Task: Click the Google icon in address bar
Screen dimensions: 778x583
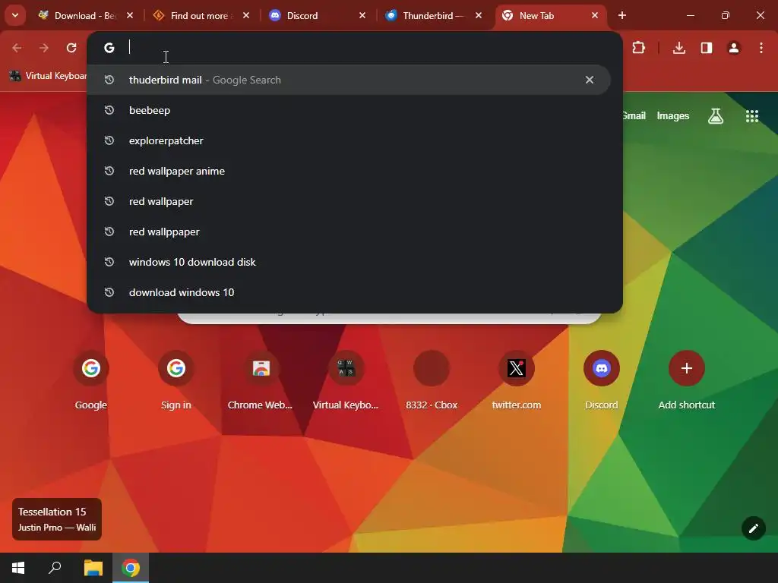Action: 109,48
